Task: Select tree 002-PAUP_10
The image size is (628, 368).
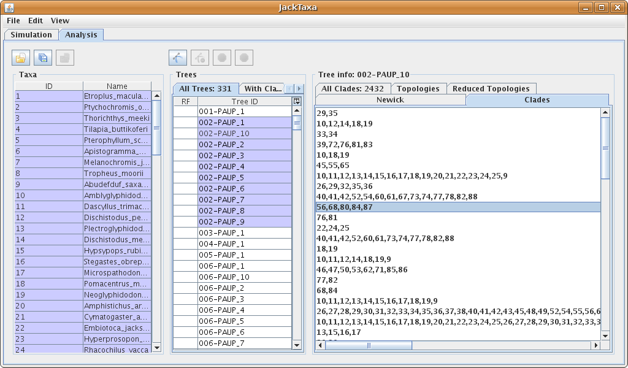Action: [245, 133]
